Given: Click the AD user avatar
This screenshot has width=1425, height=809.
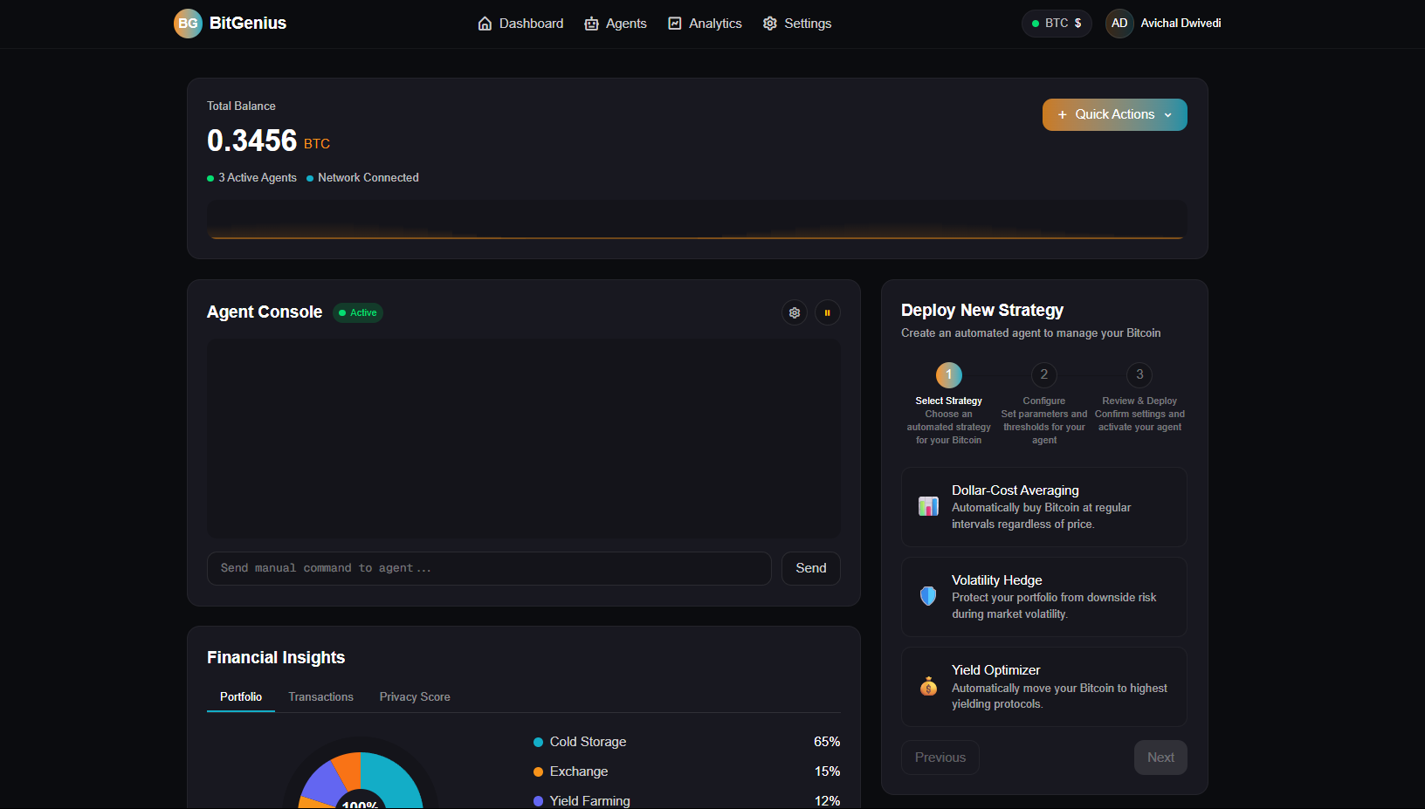Looking at the screenshot, I should (1119, 24).
